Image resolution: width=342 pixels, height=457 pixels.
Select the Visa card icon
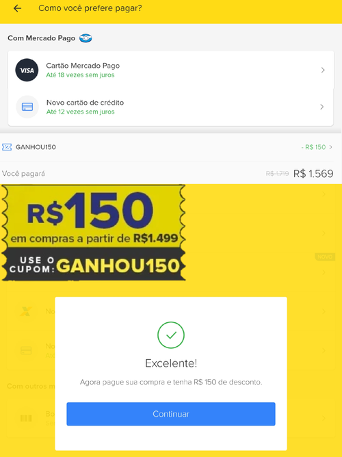click(27, 70)
